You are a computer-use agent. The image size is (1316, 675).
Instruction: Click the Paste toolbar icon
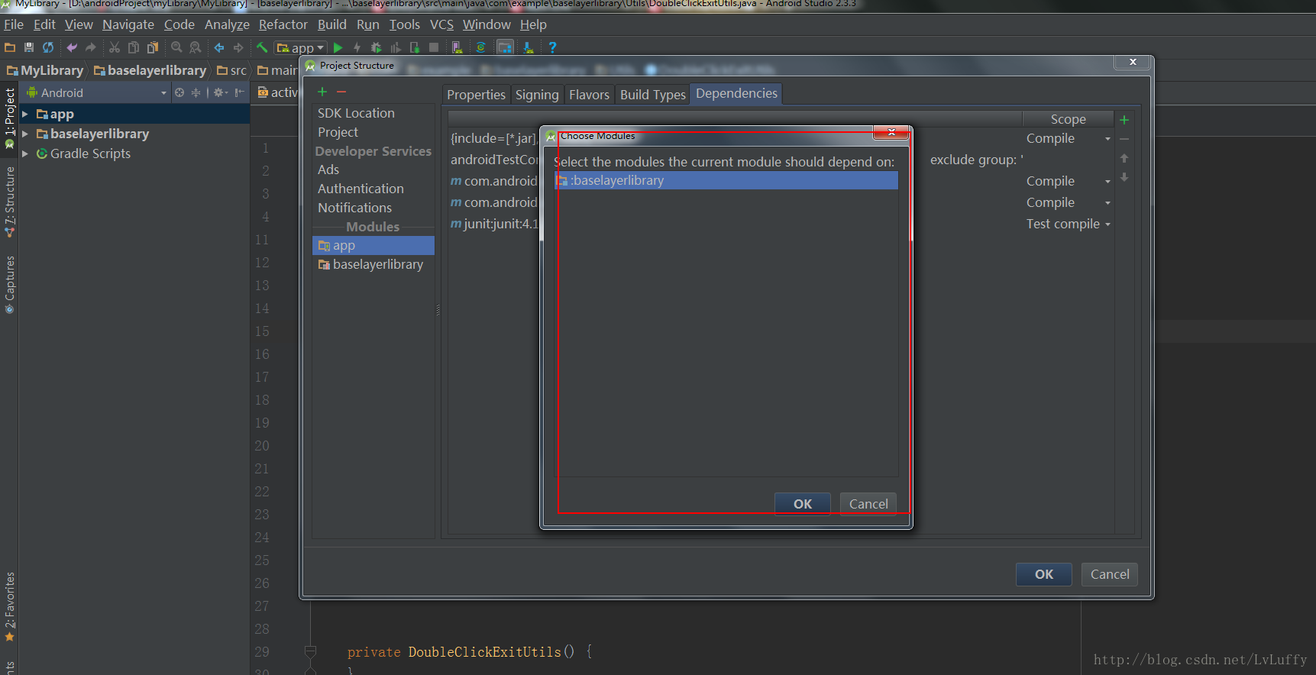[x=153, y=47]
